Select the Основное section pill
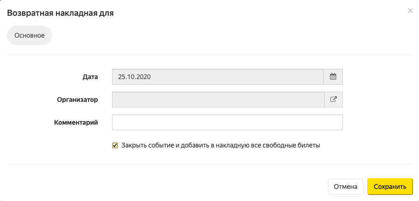Viewport: 419px width, 201px height. 29,35
